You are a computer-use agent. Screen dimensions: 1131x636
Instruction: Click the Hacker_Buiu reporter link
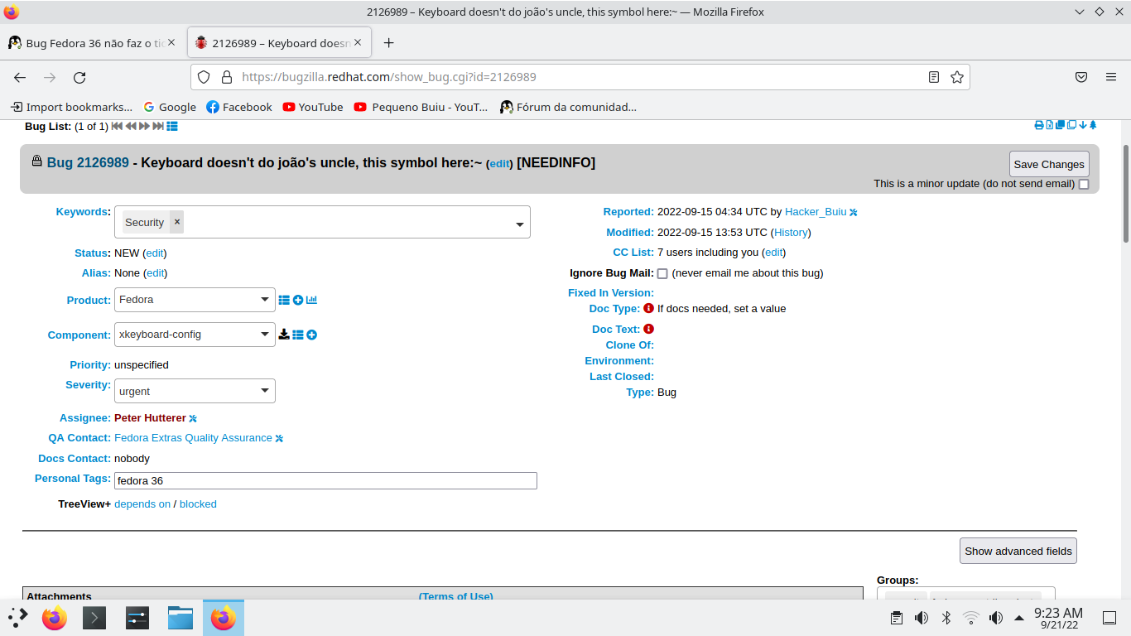pos(816,212)
